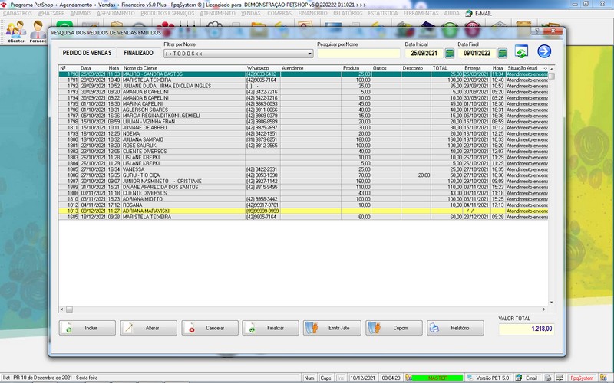Viewport: 614px width, 383px height.
Task: Click the printer icon in status bar
Action: click(x=548, y=378)
